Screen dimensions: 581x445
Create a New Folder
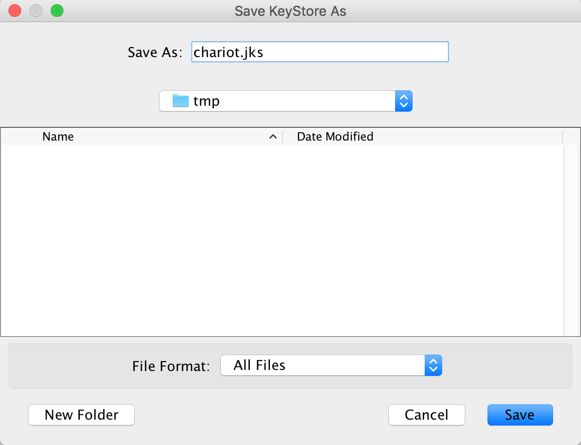click(x=81, y=415)
